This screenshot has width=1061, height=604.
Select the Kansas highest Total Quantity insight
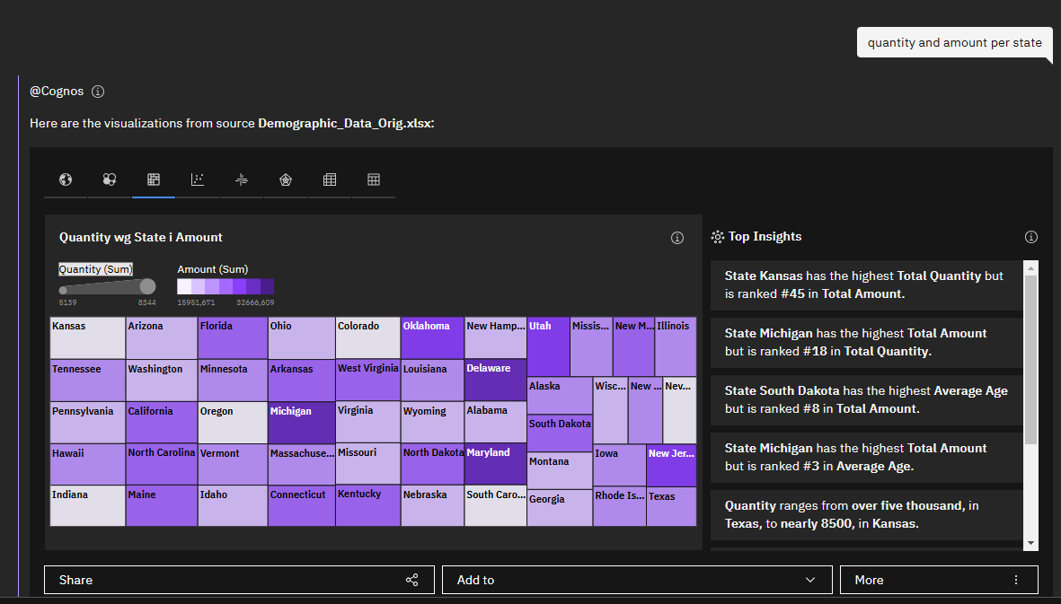point(867,285)
